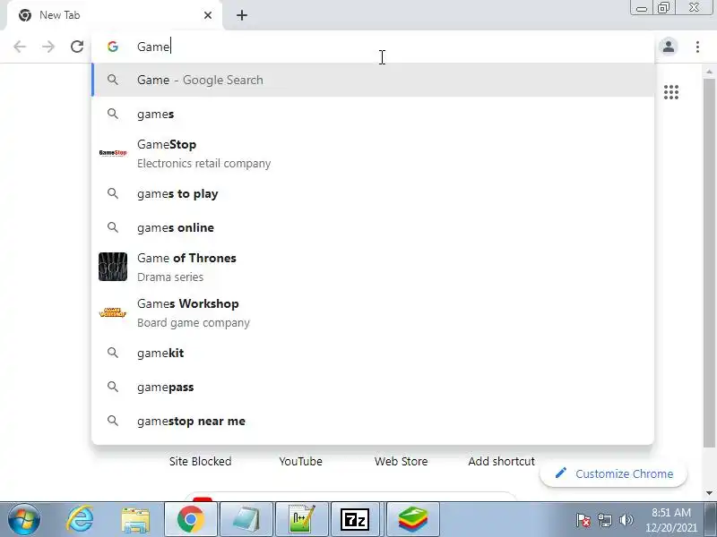
Task: Select the "games to play" suggestion
Action: coord(373,193)
